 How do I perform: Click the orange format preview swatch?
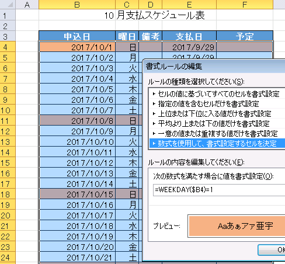point(237,226)
